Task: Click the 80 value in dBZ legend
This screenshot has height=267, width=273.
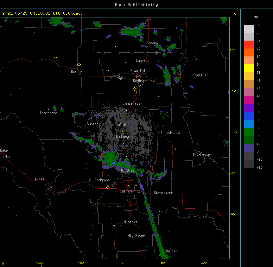Action: point(258,25)
